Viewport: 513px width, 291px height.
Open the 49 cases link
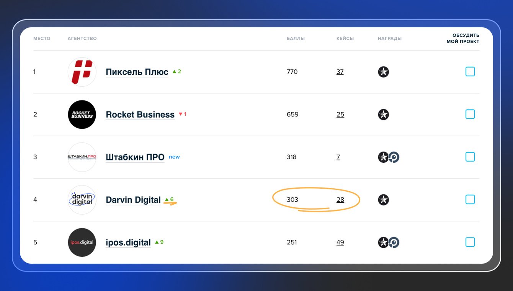pos(340,242)
